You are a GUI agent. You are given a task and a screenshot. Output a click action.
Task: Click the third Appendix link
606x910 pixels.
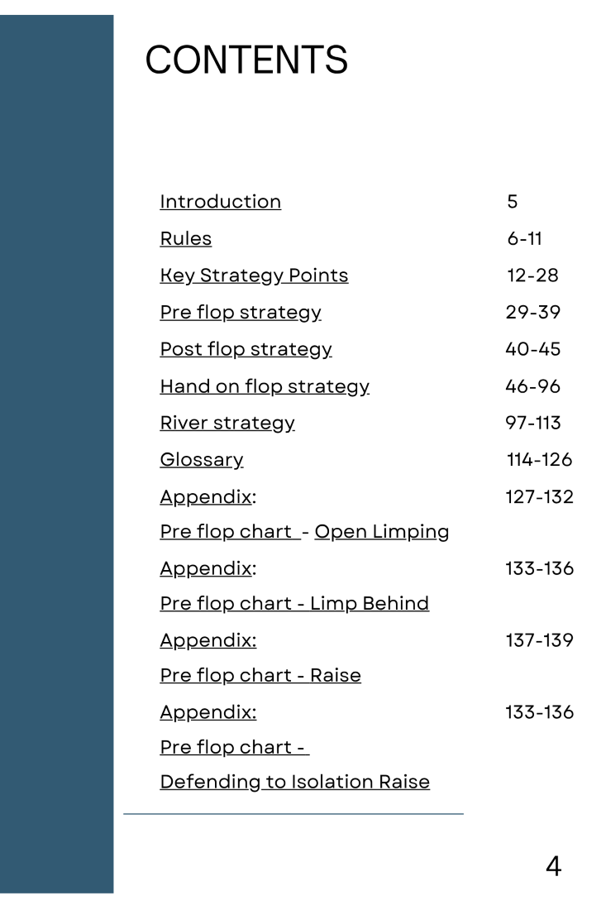point(208,640)
